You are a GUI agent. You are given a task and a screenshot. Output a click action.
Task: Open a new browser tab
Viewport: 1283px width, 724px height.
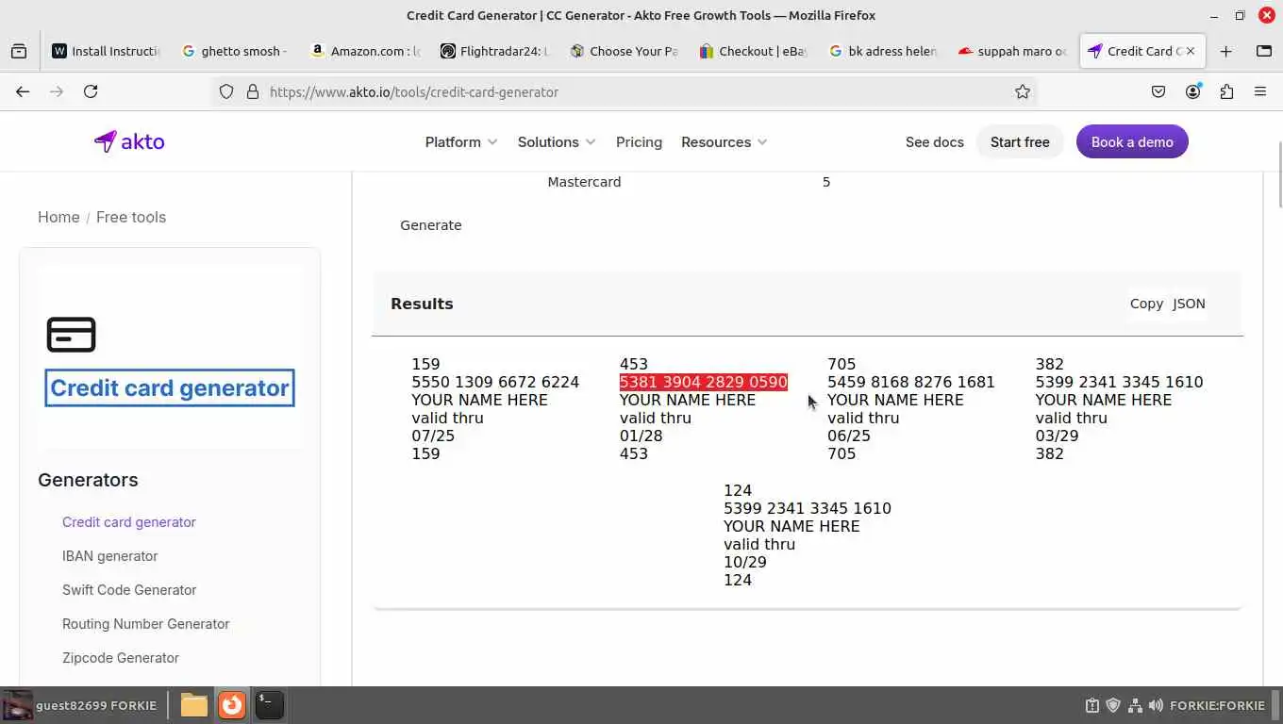point(1226,51)
